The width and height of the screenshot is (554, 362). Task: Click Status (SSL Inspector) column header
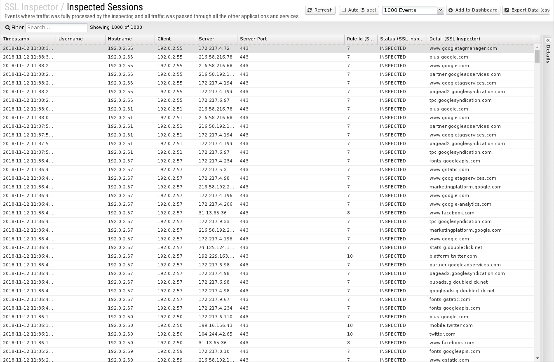(x=402, y=39)
